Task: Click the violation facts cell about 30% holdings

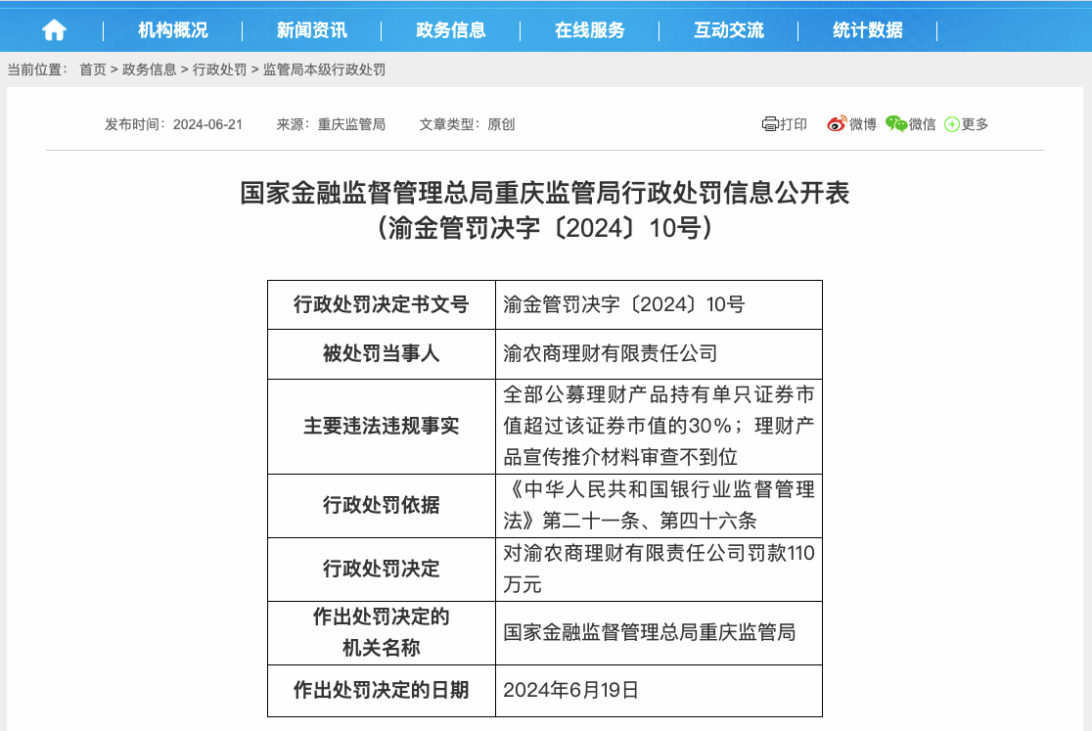Action: (x=659, y=427)
